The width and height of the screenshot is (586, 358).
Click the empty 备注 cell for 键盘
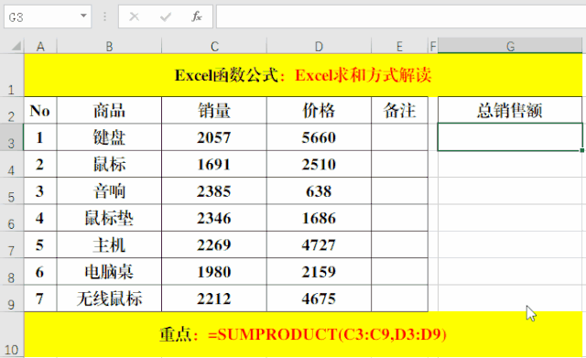pyautogui.click(x=399, y=137)
